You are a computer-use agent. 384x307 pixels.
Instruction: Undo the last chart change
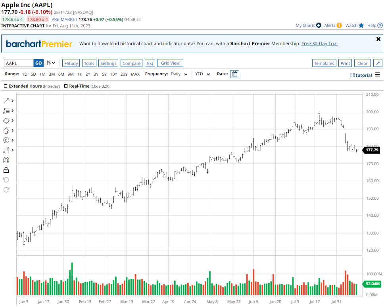pyautogui.click(x=6, y=179)
